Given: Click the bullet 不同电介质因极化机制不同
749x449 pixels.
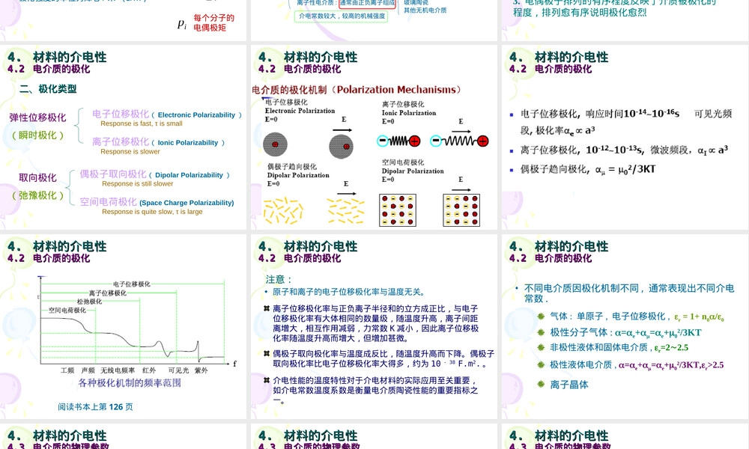Looking at the screenshot, I should click(629, 293).
